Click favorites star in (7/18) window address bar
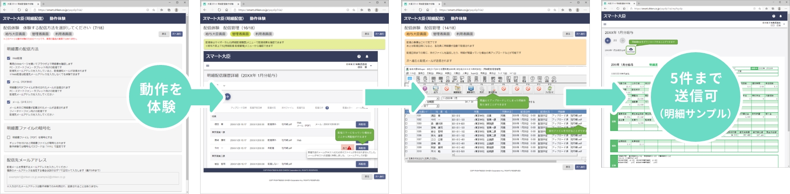790x194 pixels. (154, 10)
